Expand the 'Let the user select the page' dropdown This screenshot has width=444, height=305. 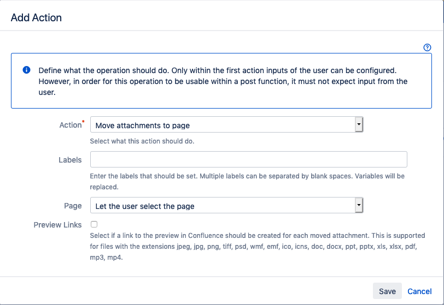pyautogui.click(x=223, y=206)
